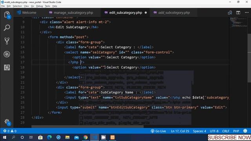Image resolution: width=251 pixels, height=141 pixels.
Task: Click the feedback smiley in status bar
Action: (x=245, y=131)
